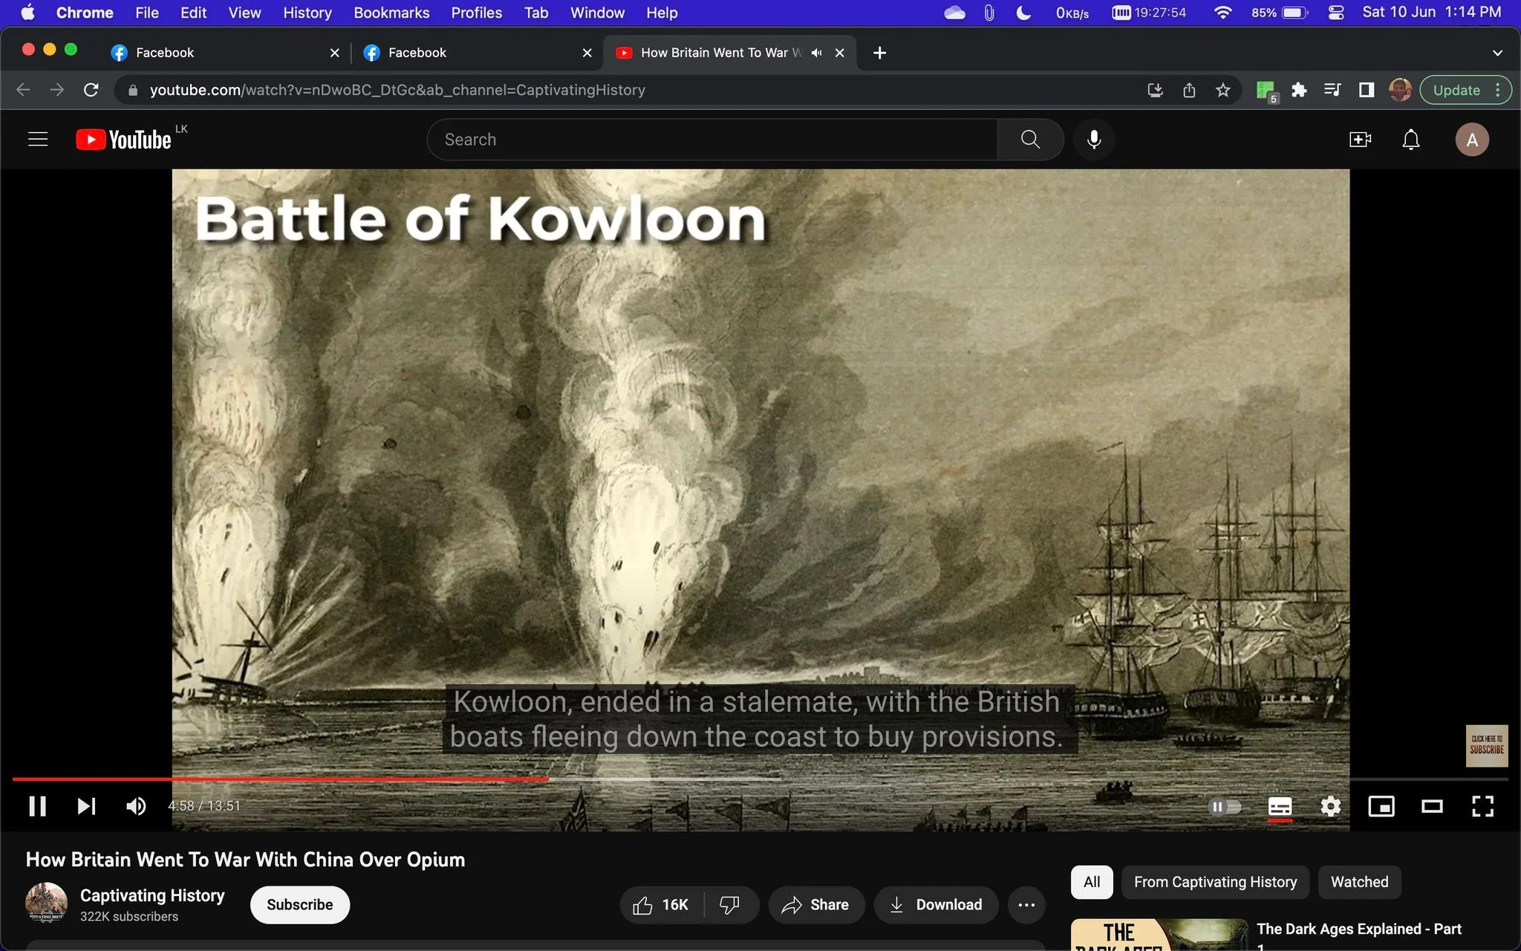The height and width of the screenshot is (951, 1521).
Task: Install app icon in address bar
Action: (x=1155, y=90)
